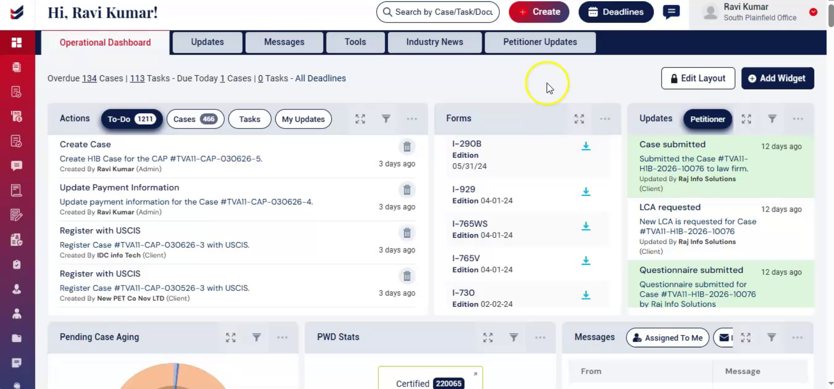Switch to the Petitioner Updates tab
The width and height of the screenshot is (834, 389).
tap(540, 42)
